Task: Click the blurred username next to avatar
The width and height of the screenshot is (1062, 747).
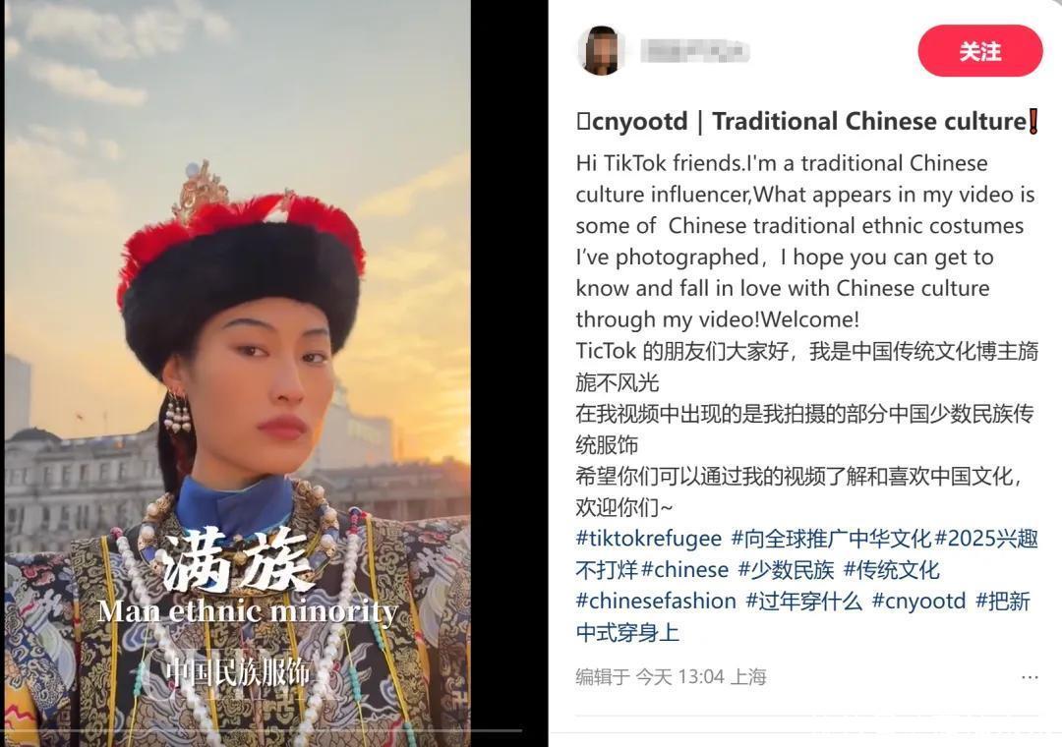Action: tap(694, 51)
